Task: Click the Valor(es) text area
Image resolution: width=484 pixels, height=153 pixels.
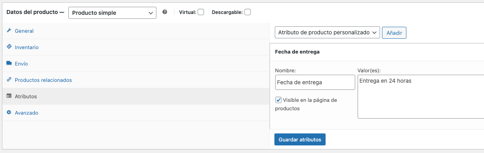Action: 421,97
